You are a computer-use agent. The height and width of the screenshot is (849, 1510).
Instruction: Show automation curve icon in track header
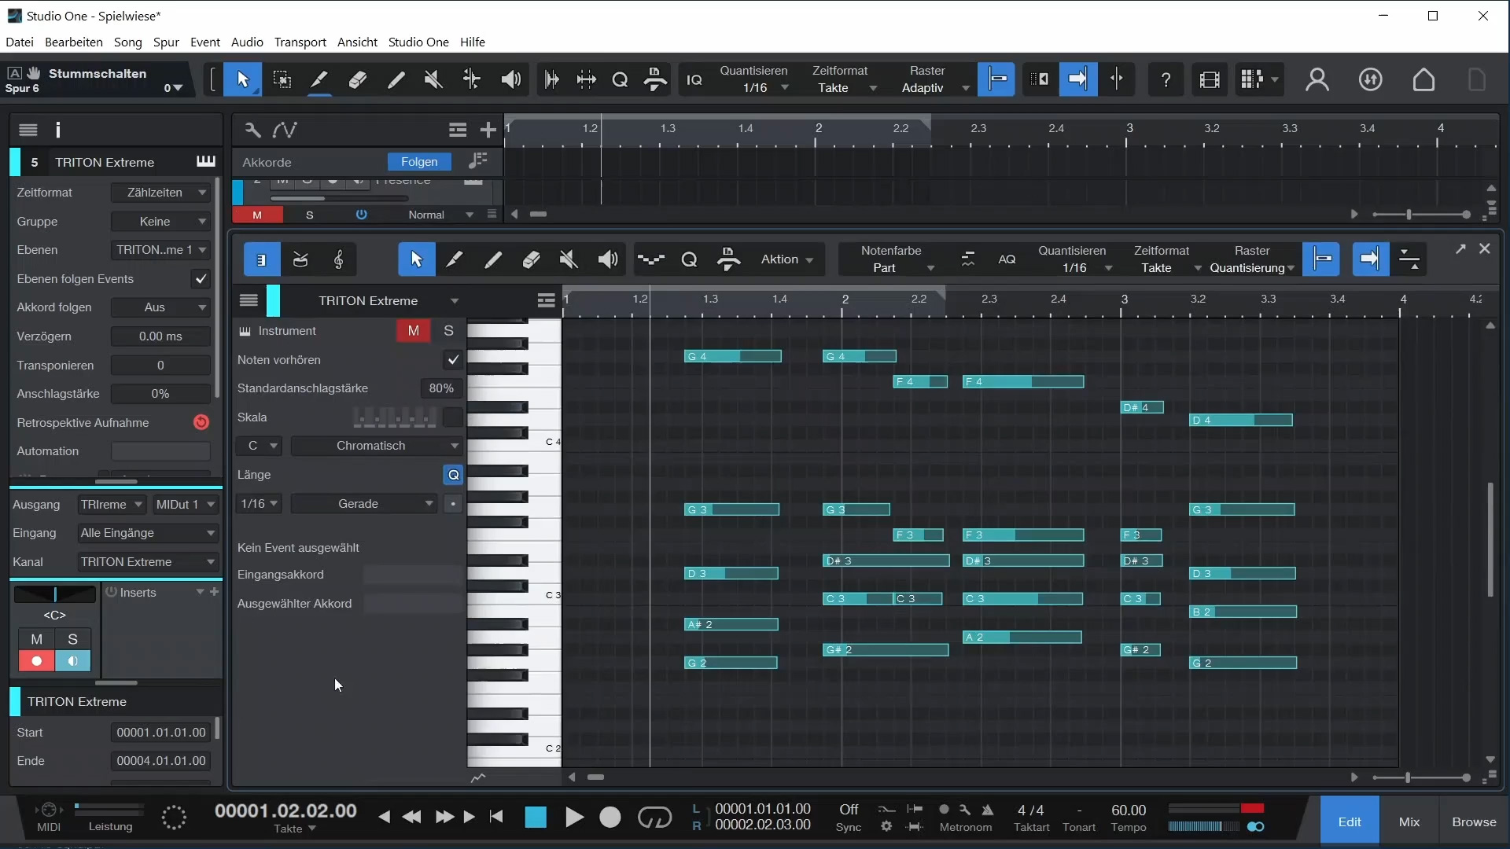click(x=285, y=130)
